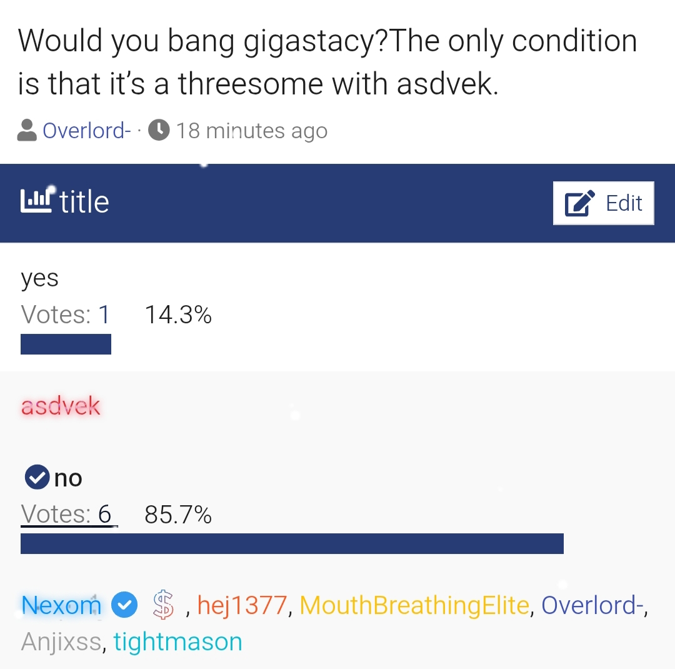Click the user silhouette icon beside Overlord-
This screenshot has width=675, height=669.
[27, 131]
